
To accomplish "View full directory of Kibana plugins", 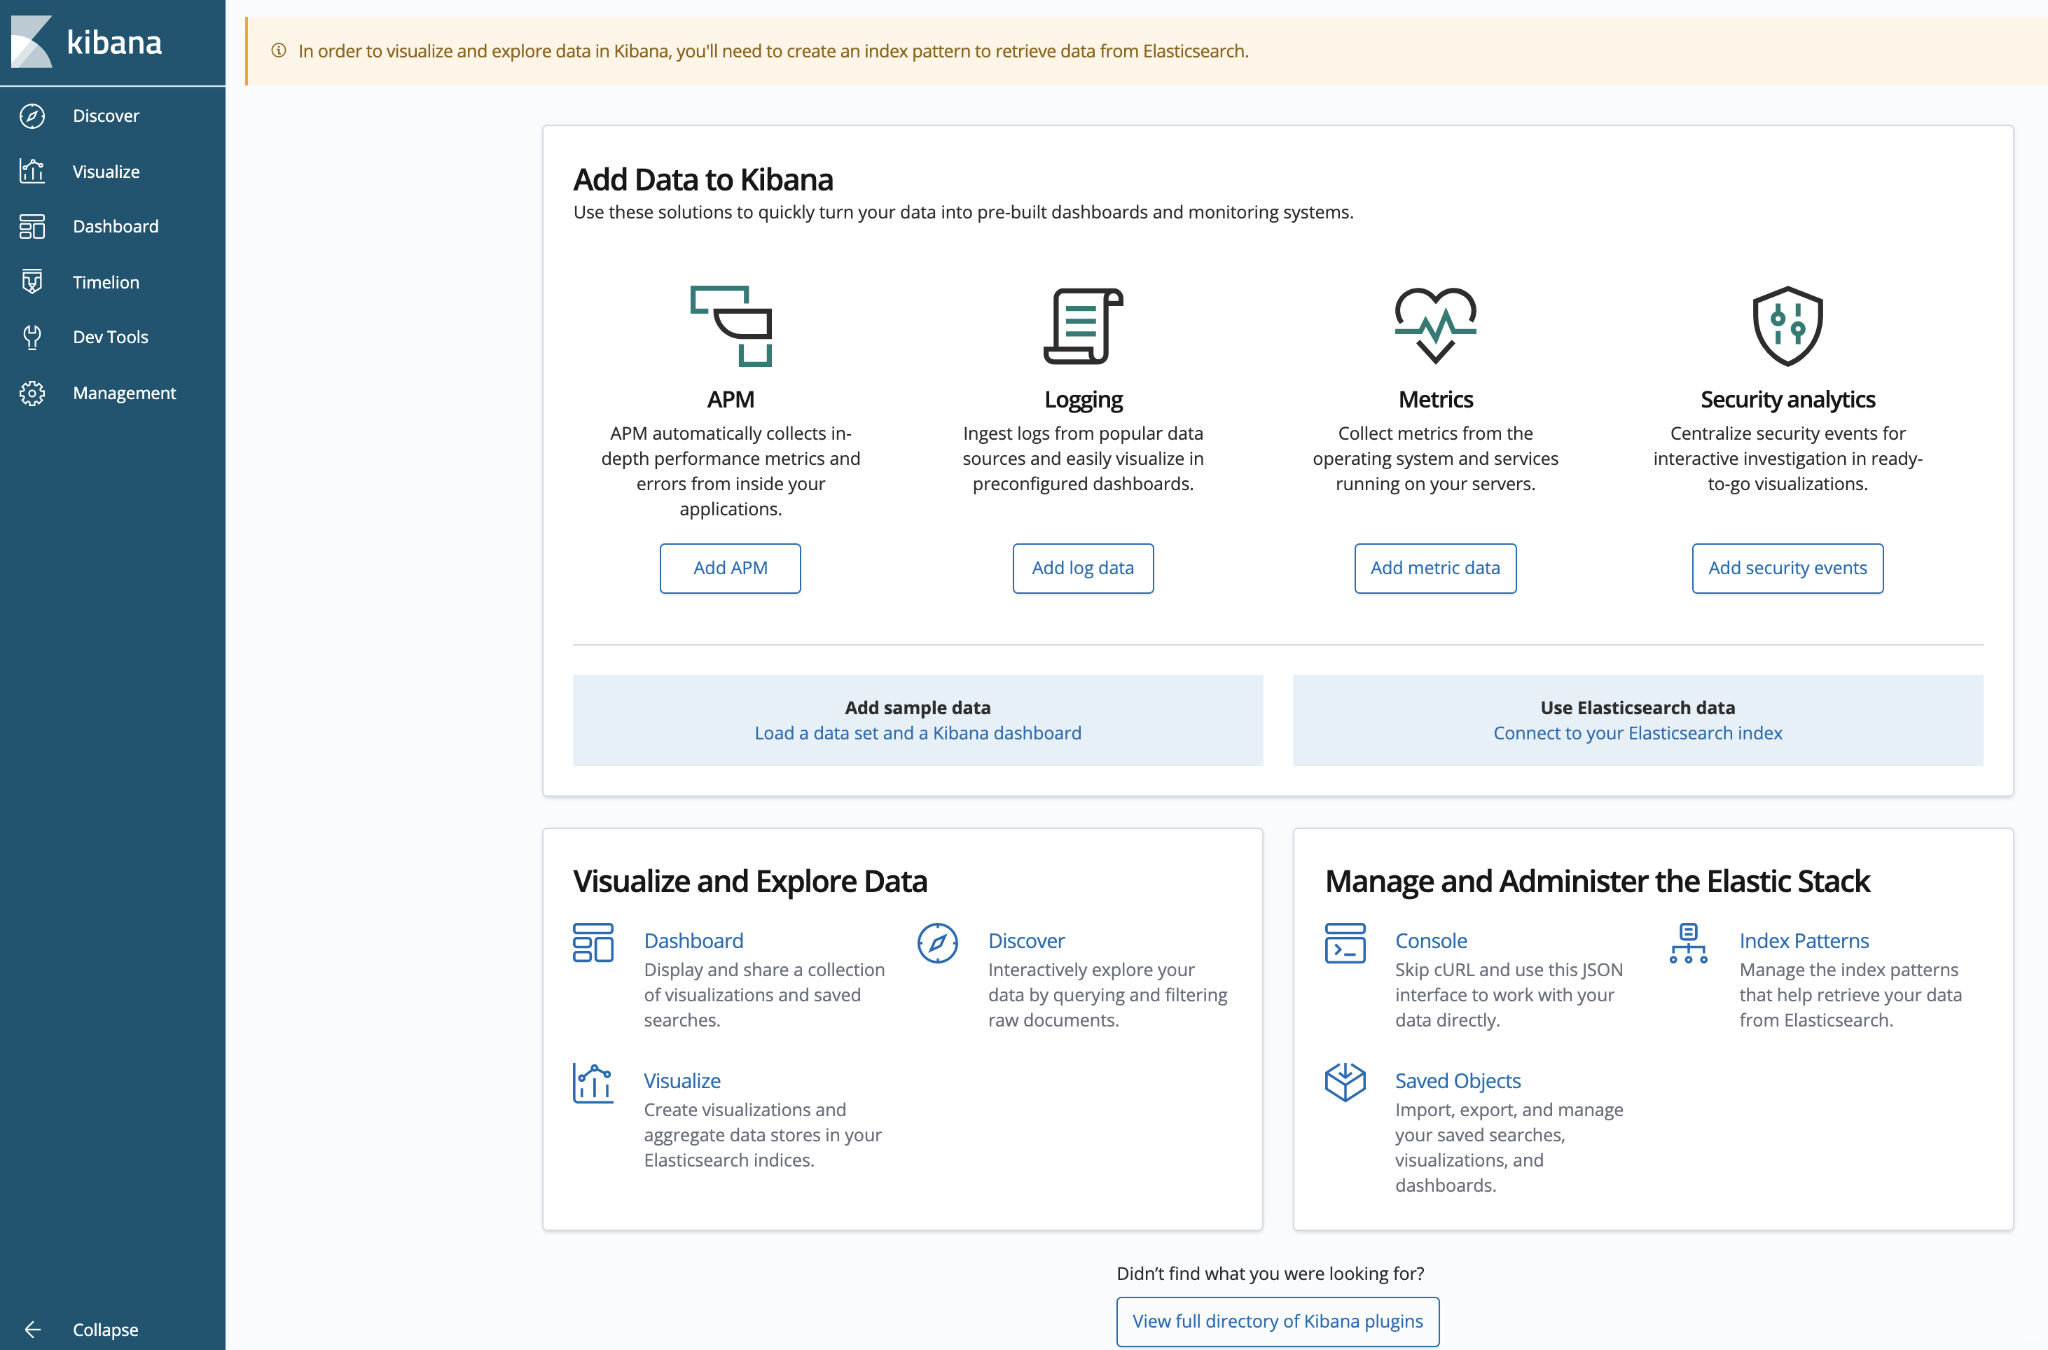I will (1278, 1321).
